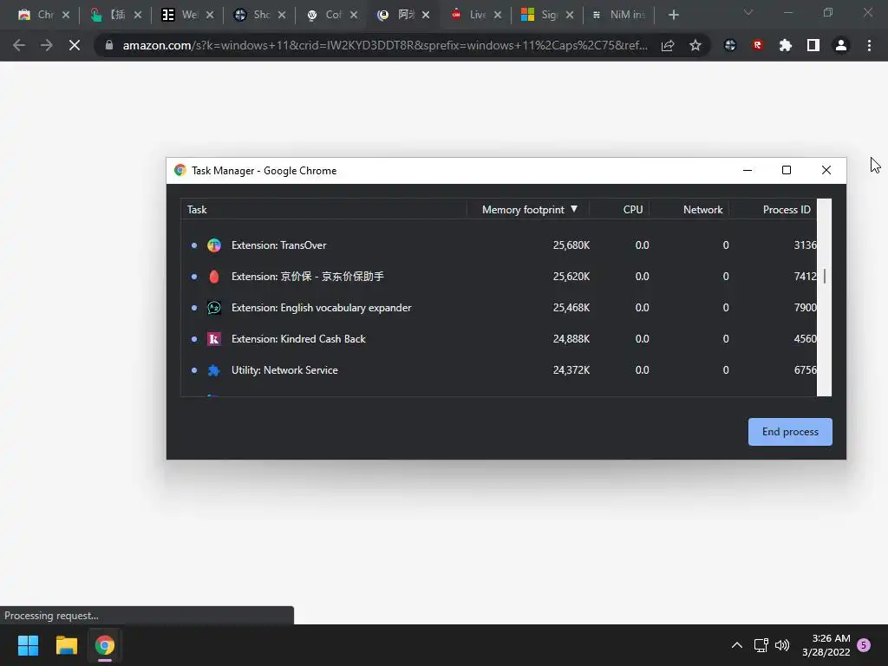Viewport: 888px width, 666px height.
Task: Select Extension: English vocabulary expander row
Action: (x=499, y=308)
